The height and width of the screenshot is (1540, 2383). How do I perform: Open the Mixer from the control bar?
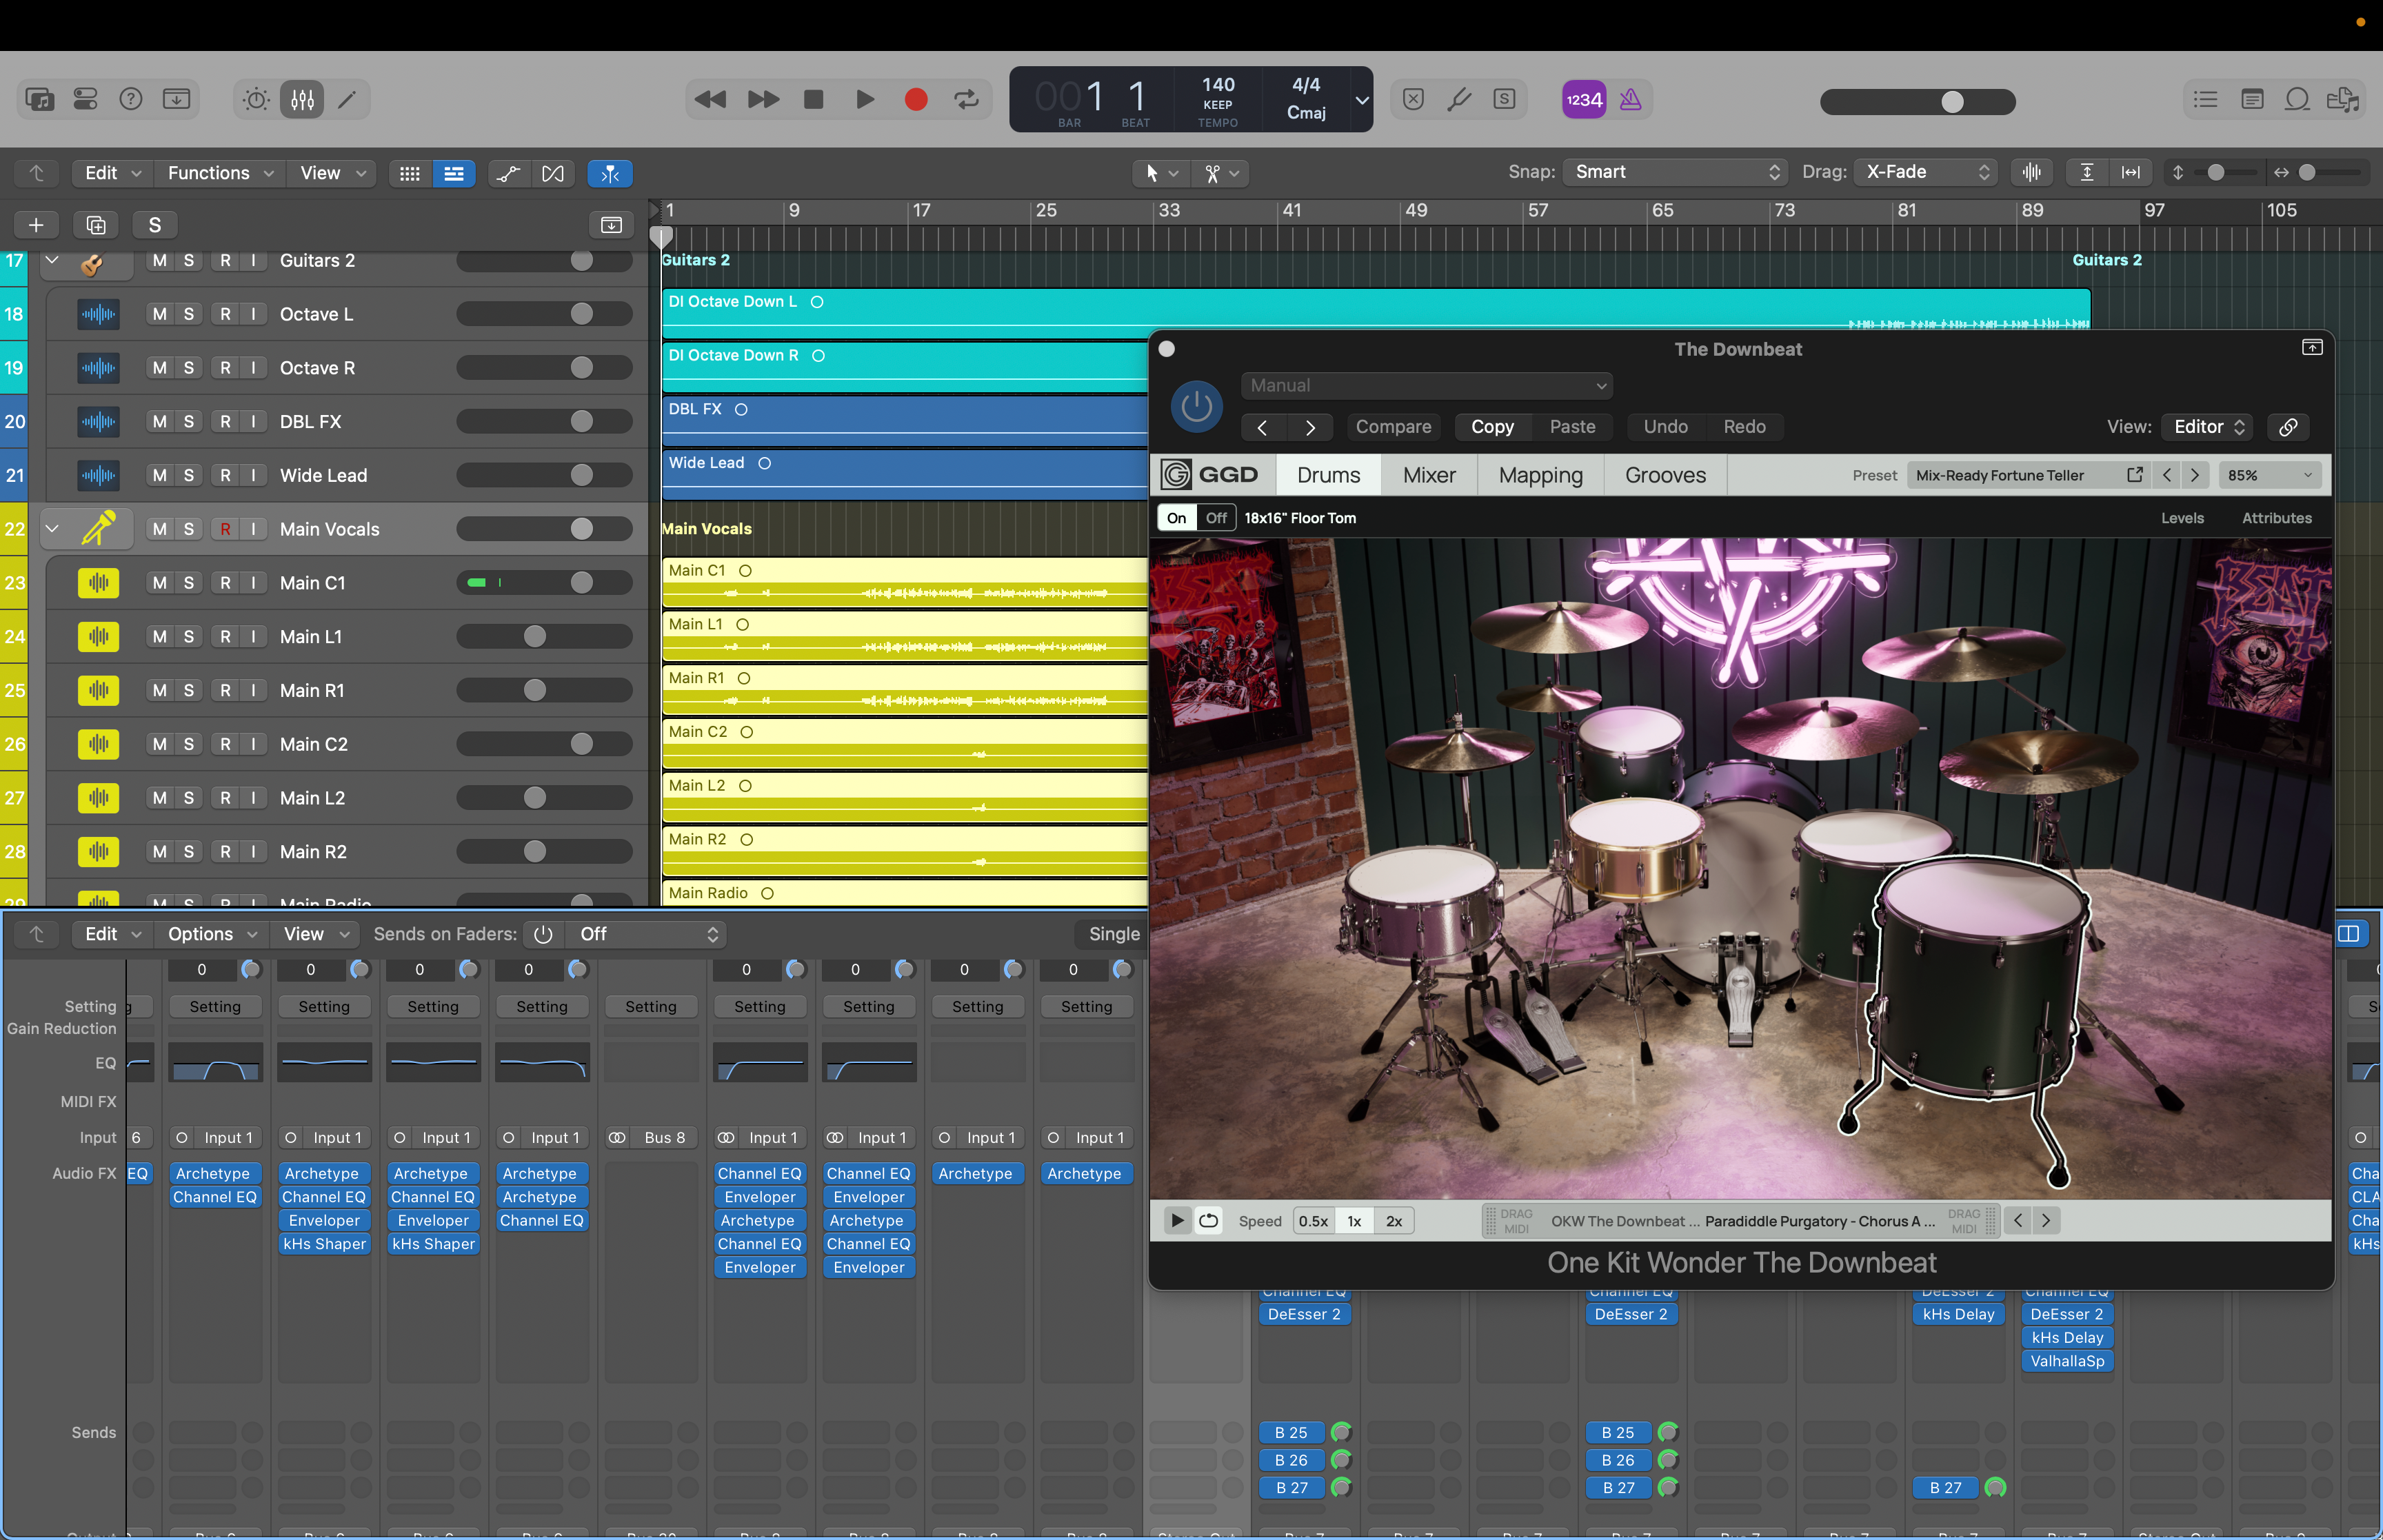[302, 99]
